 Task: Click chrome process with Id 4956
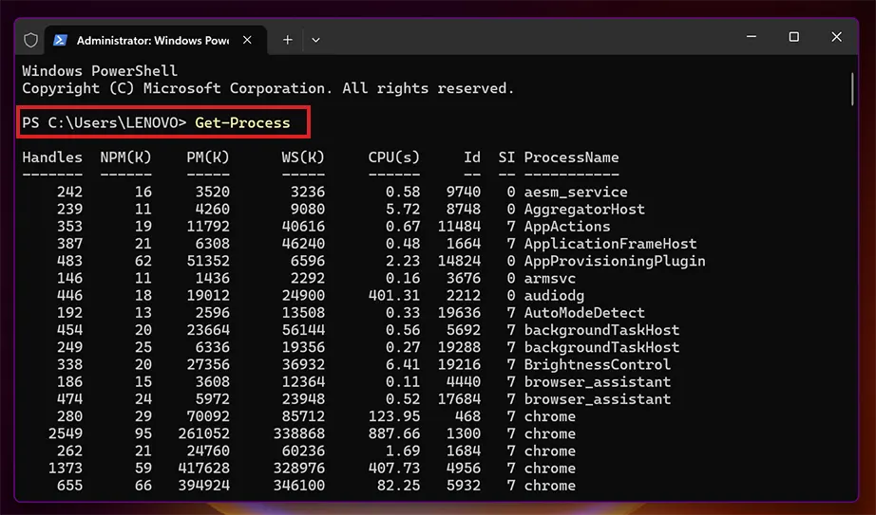[x=550, y=469]
